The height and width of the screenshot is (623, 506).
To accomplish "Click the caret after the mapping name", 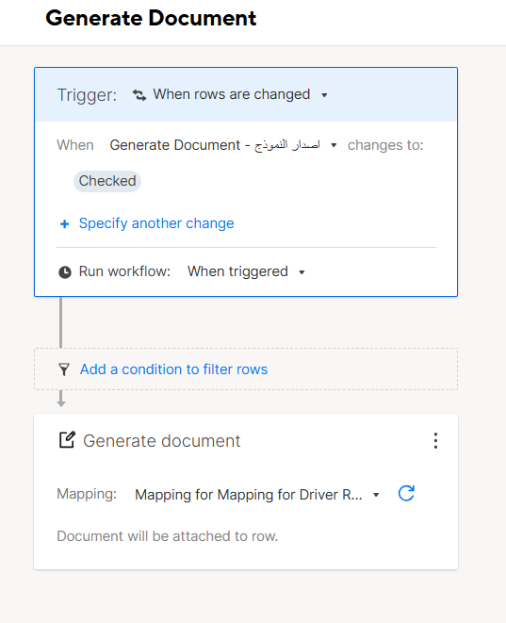I will 376,495.
